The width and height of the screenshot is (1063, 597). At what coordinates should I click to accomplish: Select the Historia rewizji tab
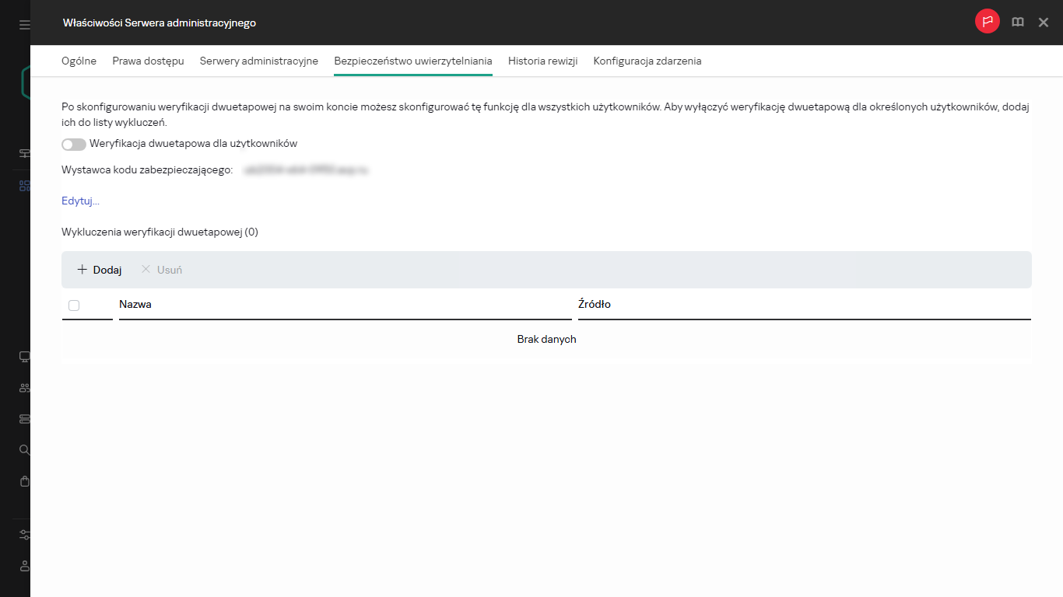[542, 61]
